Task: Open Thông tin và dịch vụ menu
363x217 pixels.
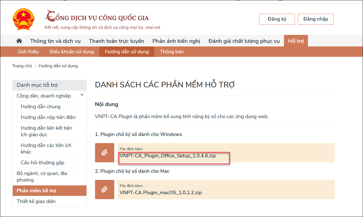Action: (55, 41)
